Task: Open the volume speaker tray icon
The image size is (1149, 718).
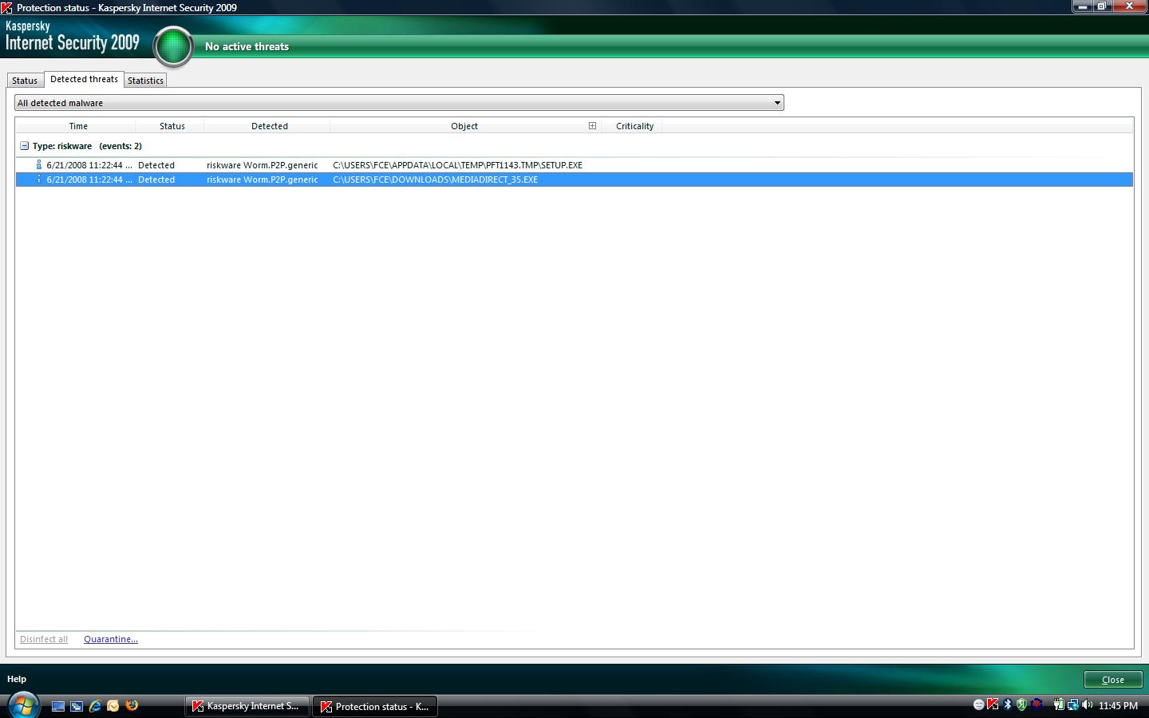Action: pos(1087,704)
